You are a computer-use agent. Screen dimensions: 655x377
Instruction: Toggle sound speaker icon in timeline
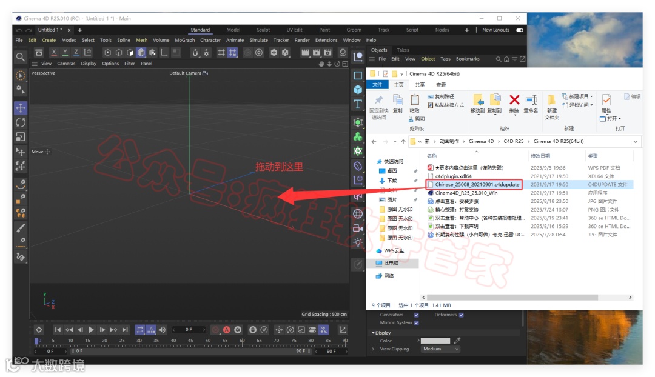pos(162,330)
